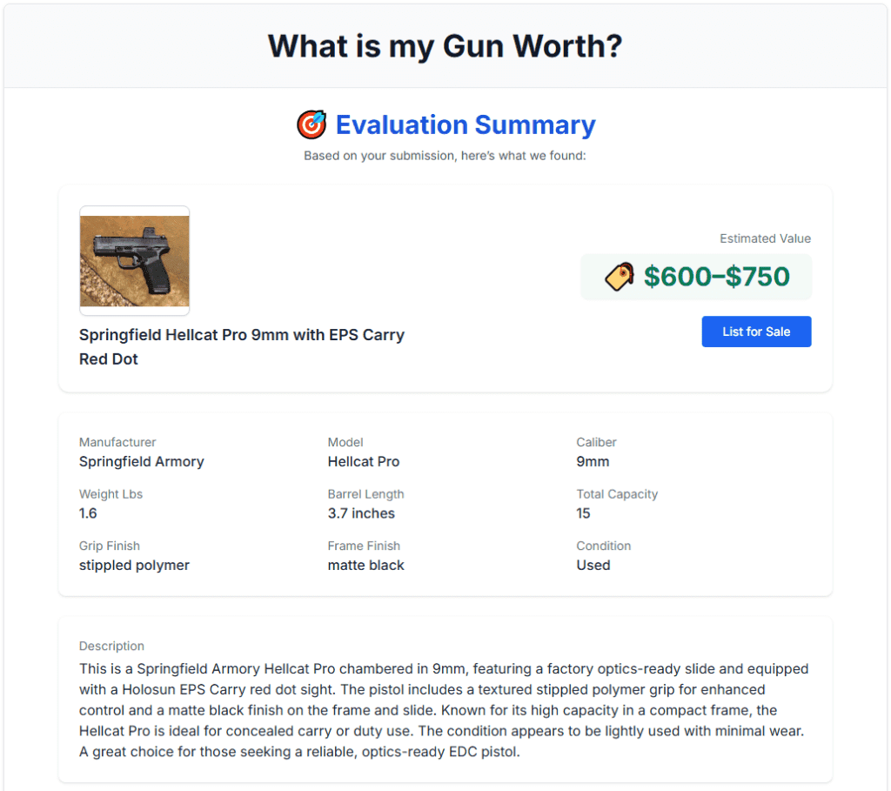Click the matte black frame finish
Viewport: 891px width, 791px height.
tap(365, 565)
